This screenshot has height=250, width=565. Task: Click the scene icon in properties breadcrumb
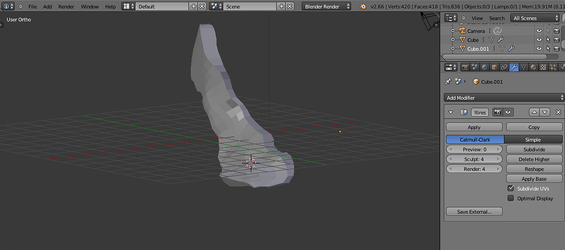(458, 81)
